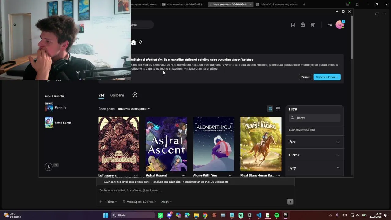
Task: Open Alone With You three-dot menu
Action: 231,176
